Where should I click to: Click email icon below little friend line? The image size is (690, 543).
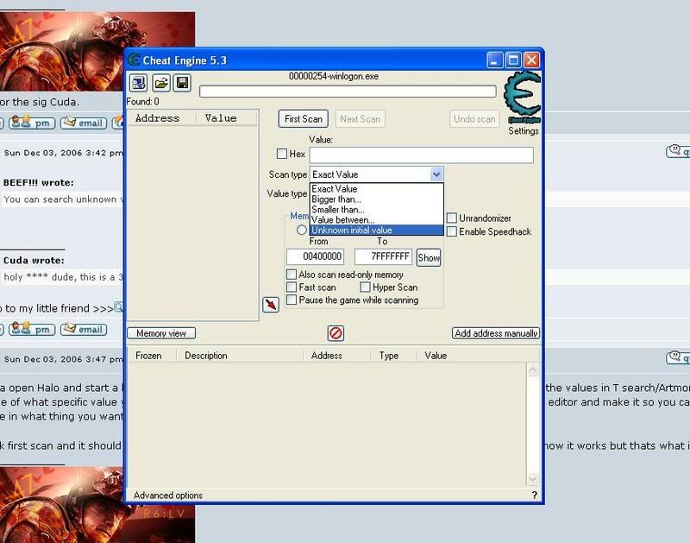pyautogui.click(x=84, y=329)
